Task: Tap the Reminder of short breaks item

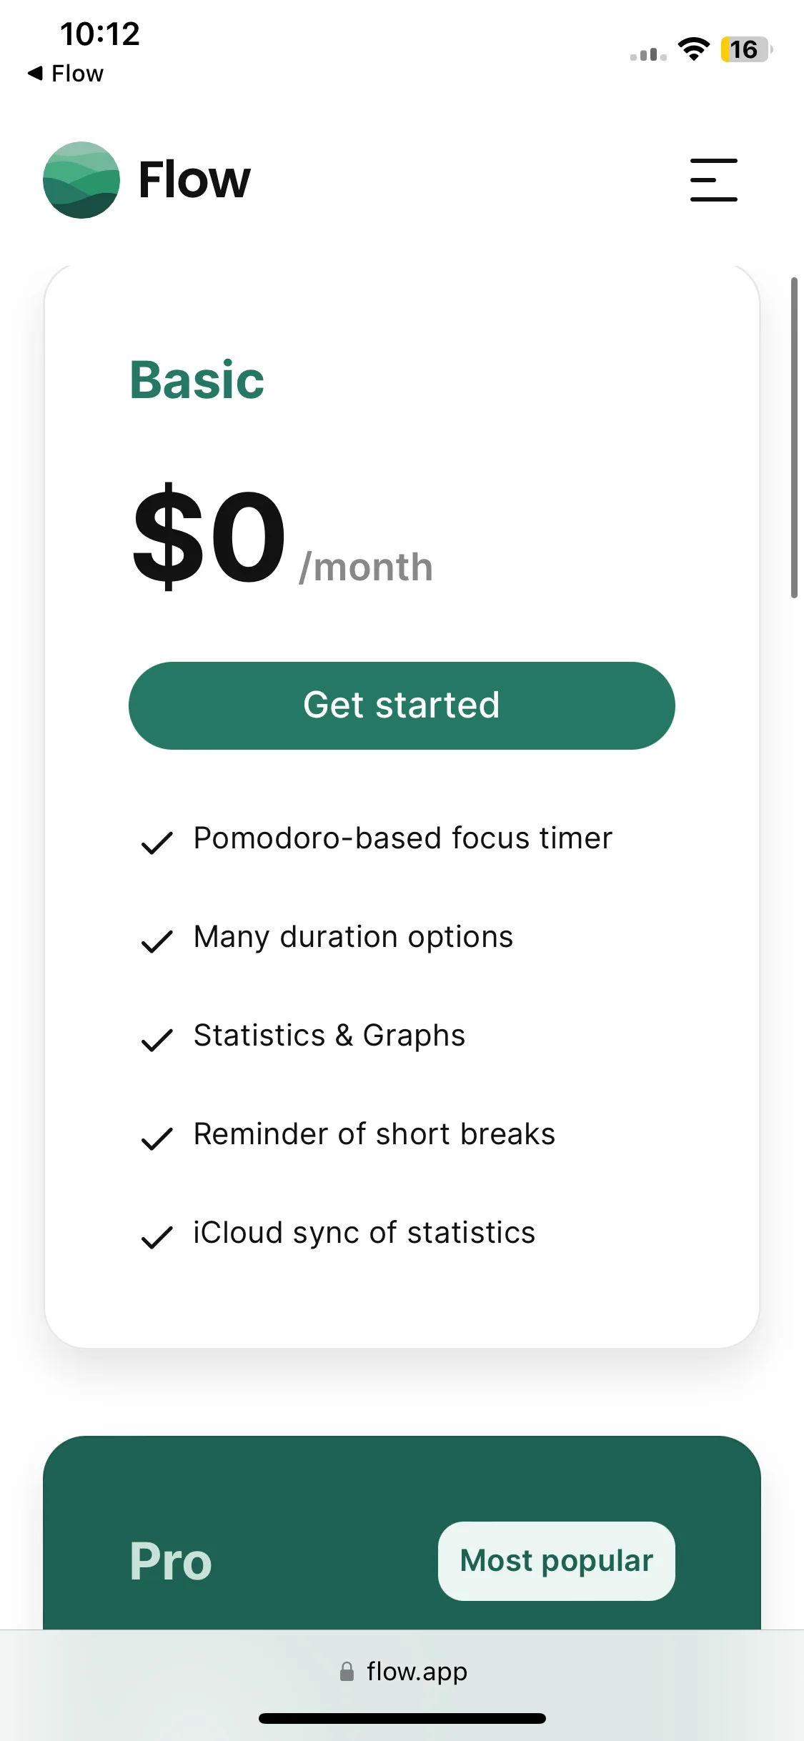Action: point(374,1134)
